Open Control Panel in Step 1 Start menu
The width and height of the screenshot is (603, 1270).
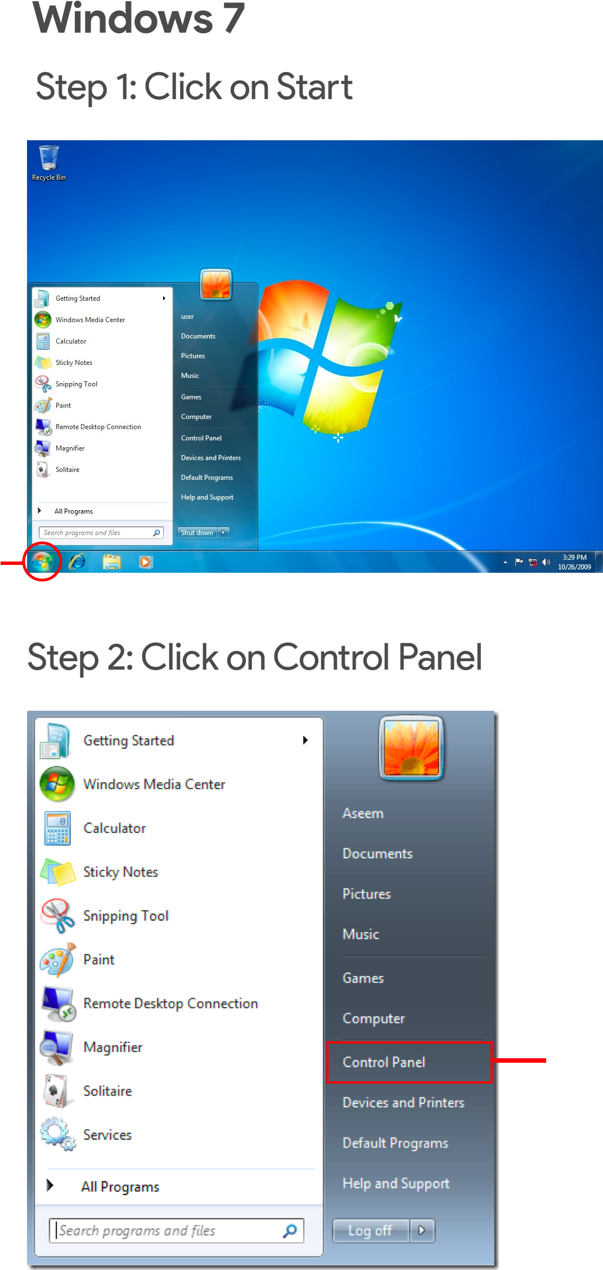pyautogui.click(x=201, y=438)
